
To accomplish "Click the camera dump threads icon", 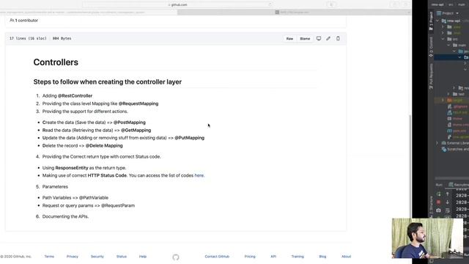I will click(x=438, y=210).
